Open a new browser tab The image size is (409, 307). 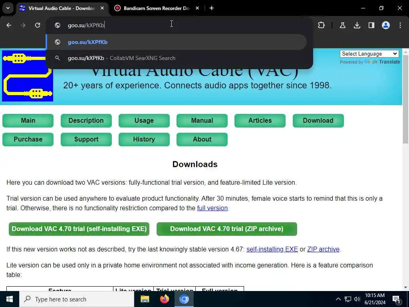(x=212, y=8)
